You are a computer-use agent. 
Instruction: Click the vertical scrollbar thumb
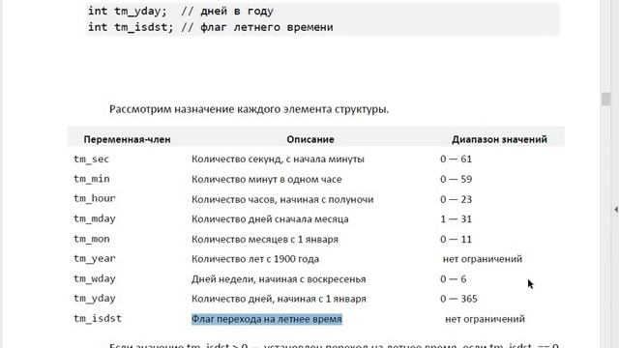[x=606, y=99]
